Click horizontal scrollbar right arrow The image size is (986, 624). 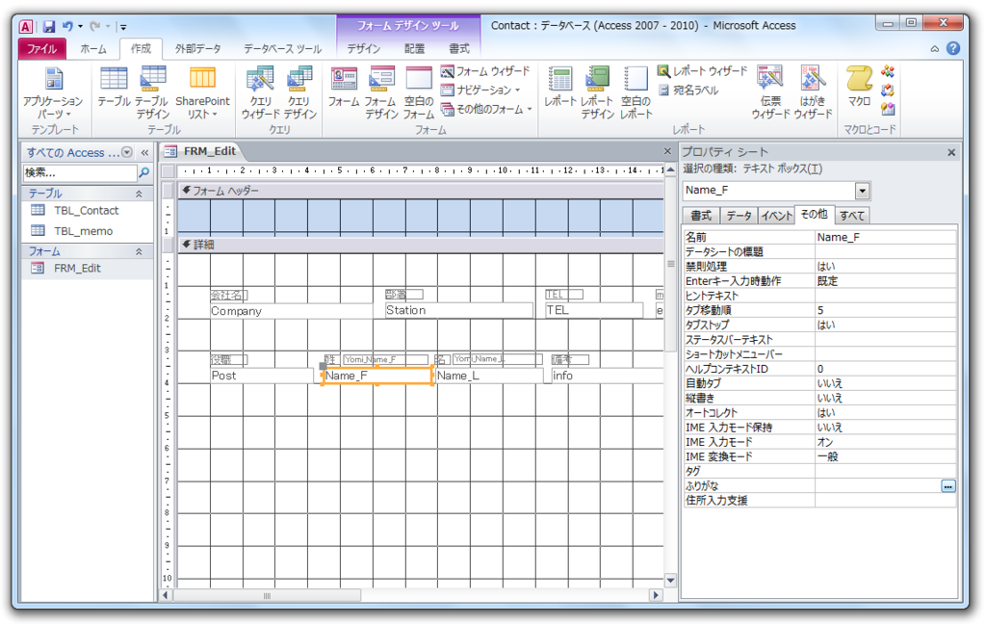tap(656, 595)
